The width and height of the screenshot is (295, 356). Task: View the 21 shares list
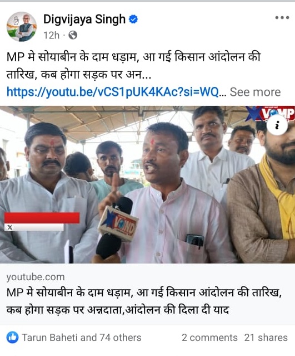[266, 338]
